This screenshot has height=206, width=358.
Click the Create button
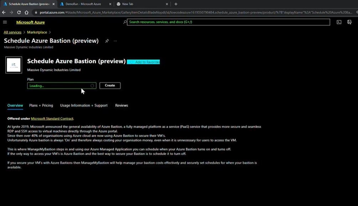coord(110,86)
